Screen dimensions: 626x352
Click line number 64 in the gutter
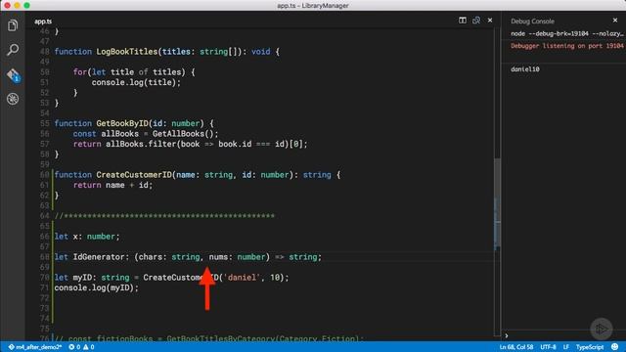(44, 216)
